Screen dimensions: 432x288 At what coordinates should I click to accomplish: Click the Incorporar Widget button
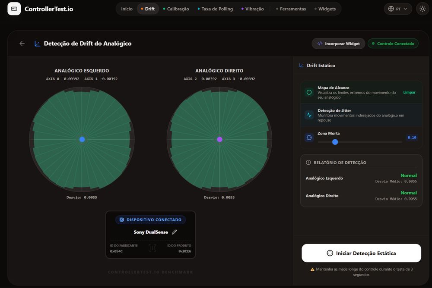338,44
